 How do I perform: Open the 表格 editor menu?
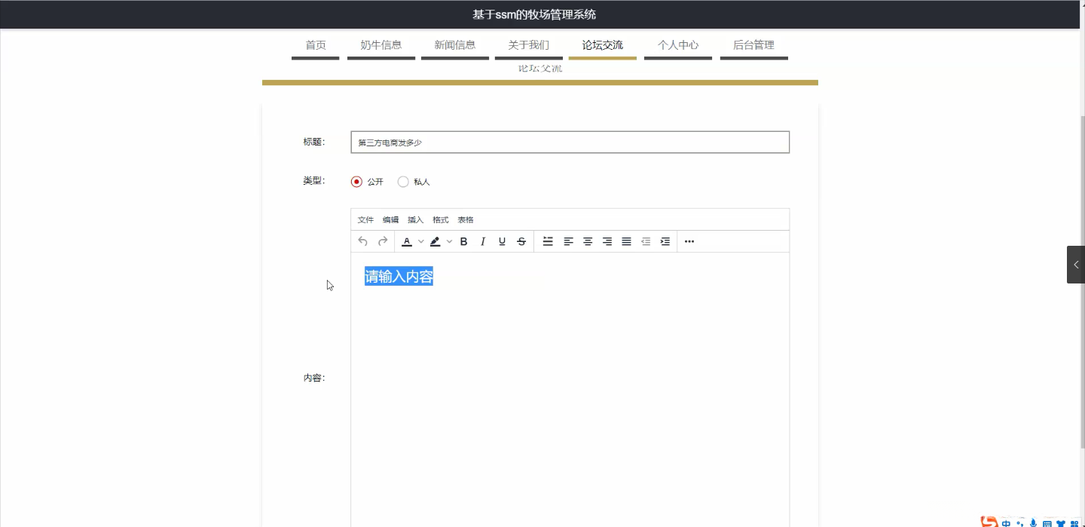[466, 220]
